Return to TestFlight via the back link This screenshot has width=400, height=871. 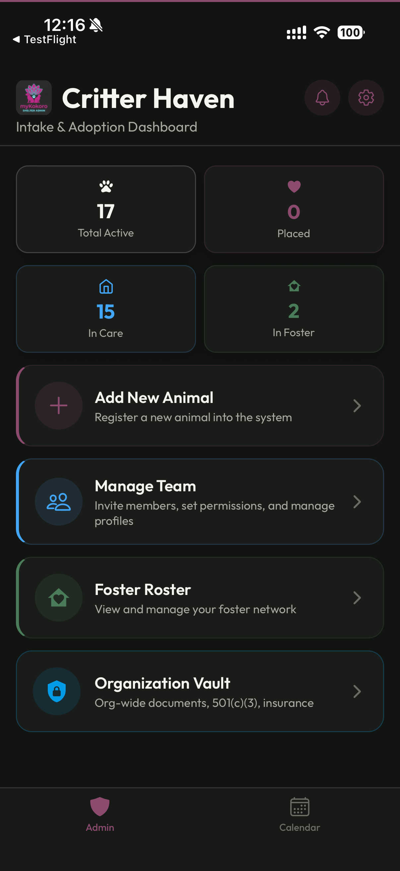pos(44,40)
